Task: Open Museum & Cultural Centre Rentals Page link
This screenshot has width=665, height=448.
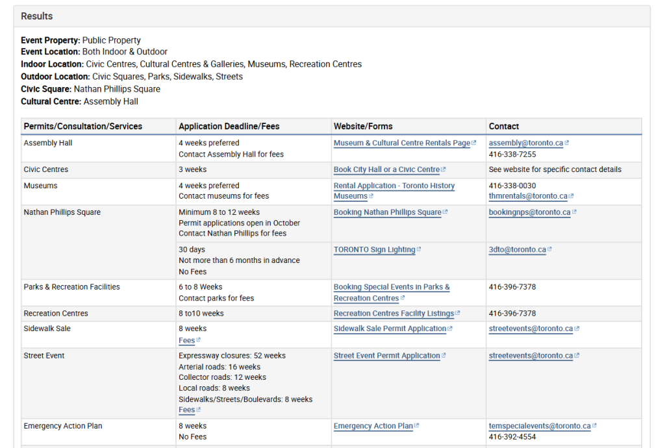Action: [401, 143]
